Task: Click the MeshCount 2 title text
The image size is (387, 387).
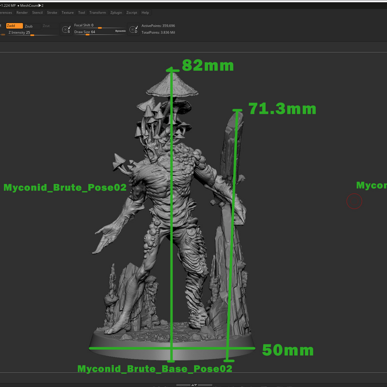Action: 31,5
